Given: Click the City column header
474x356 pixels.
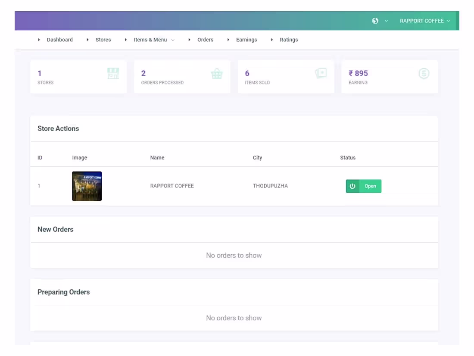Looking at the screenshot, I should 257,158.
